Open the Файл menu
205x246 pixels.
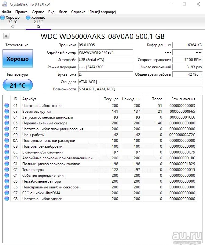point(6,12)
